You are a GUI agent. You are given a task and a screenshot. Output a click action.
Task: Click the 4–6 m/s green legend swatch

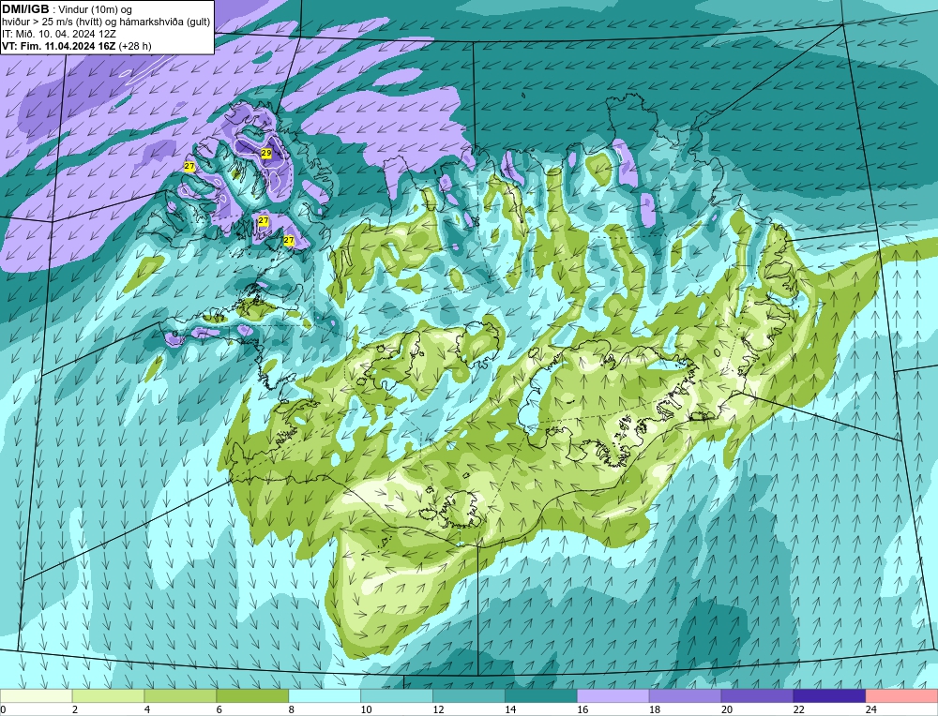(x=180, y=696)
